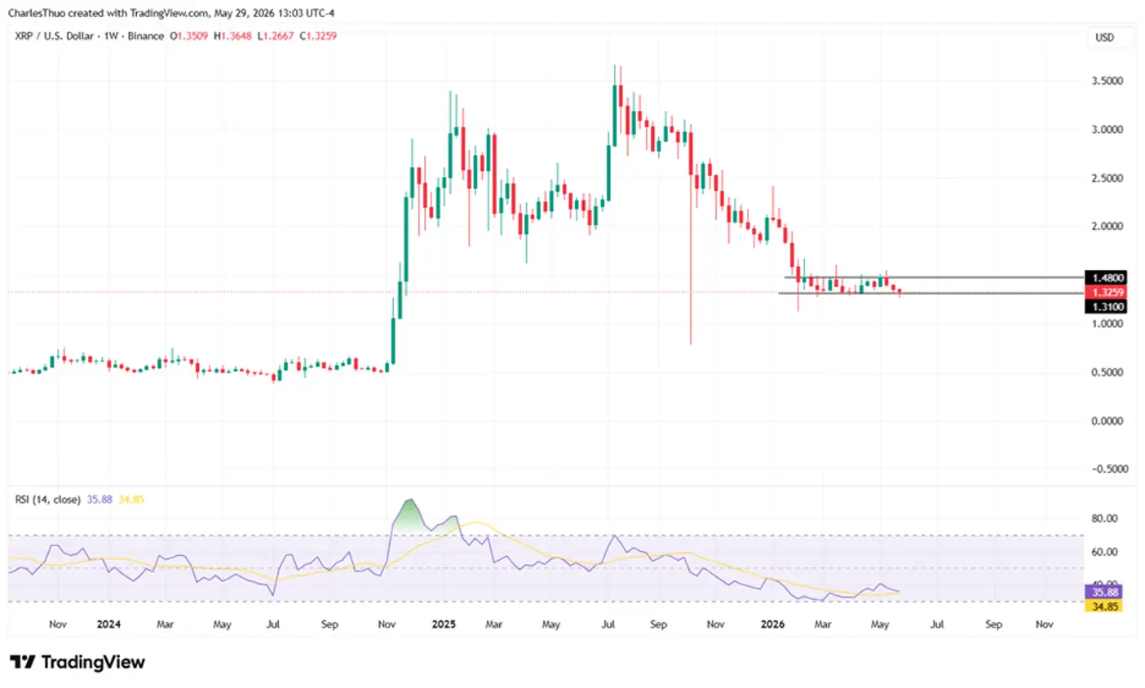
Task: Open the USD currency selector
Action: (1104, 37)
